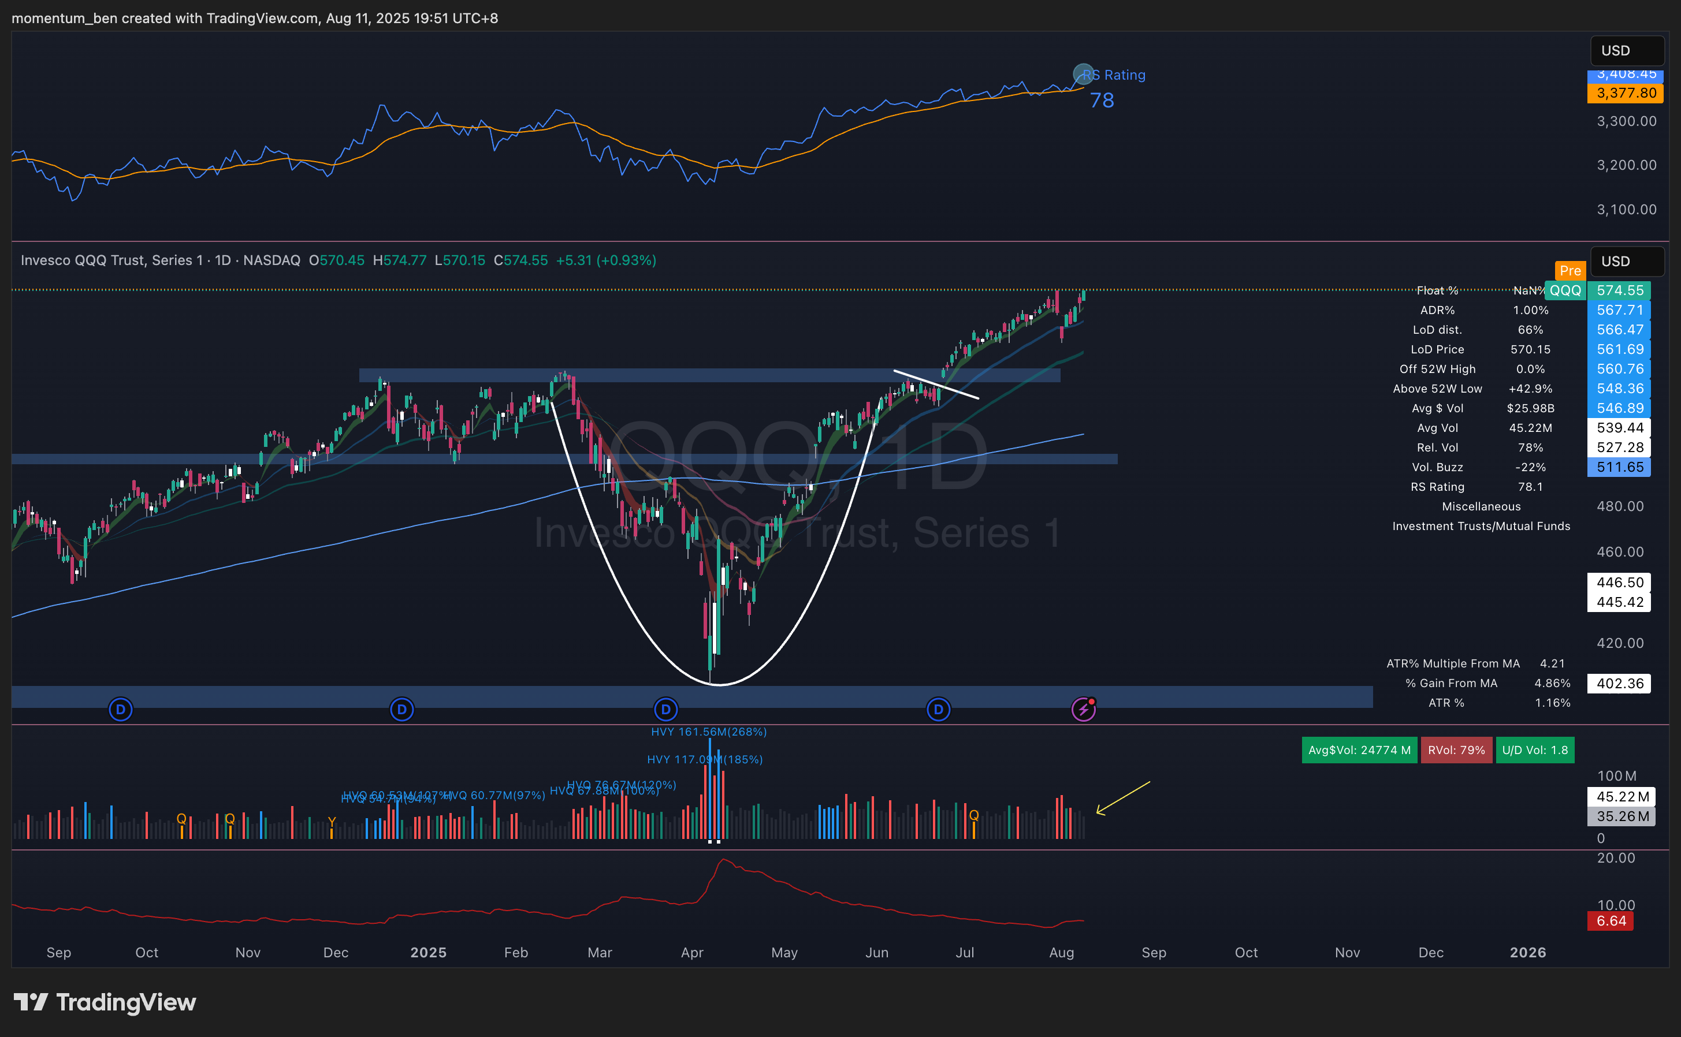
Task: Open USD currency selector in main chart
Action: pyautogui.click(x=1626, y=262)
